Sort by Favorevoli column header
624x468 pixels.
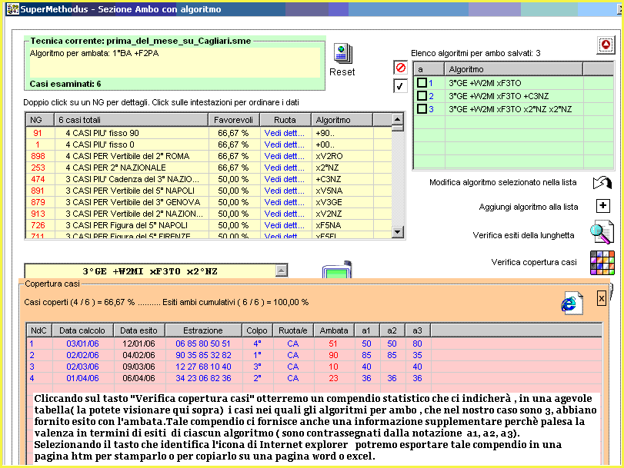234,120
